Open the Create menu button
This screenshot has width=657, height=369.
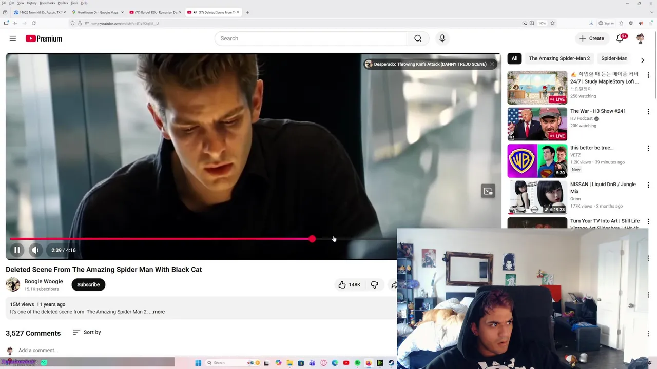tap(591, 38)
